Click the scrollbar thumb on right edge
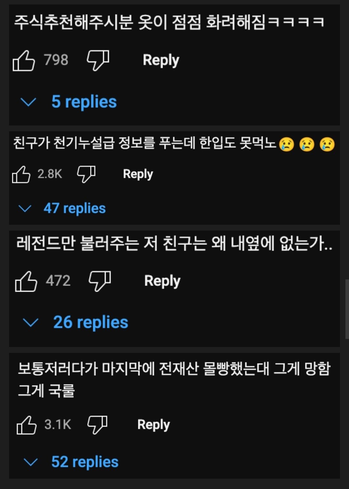 click(347, 309)
